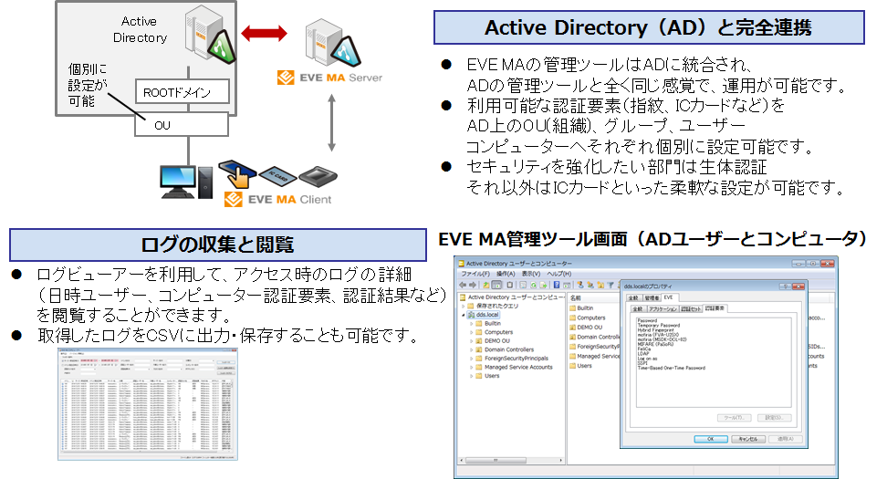Select the Active Directory root node in tree
This screenshot has width=887, height=479.
click(x=511, y=297)
